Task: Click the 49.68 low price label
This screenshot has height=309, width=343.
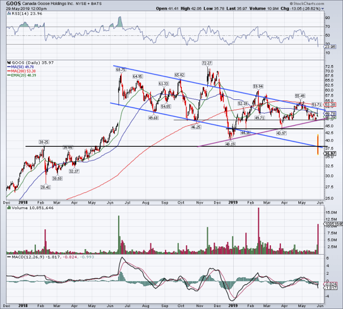Action: [x=153, y=118]
